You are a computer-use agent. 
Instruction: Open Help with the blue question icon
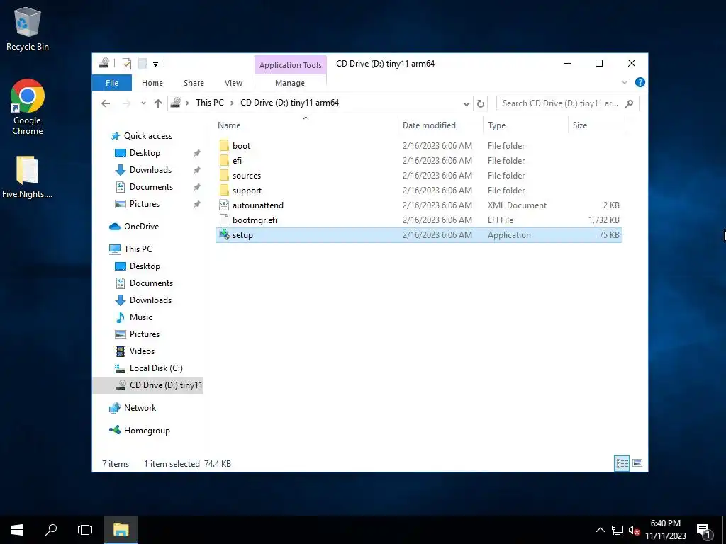point(640,82)
